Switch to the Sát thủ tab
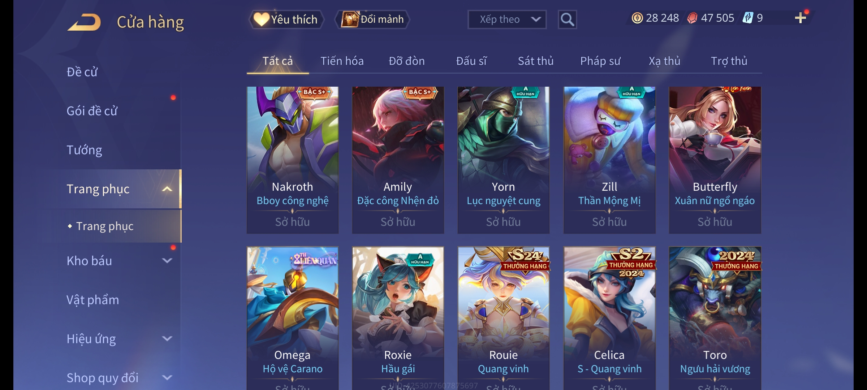Screen dimensions: 867x390 (x=536, y=61)
